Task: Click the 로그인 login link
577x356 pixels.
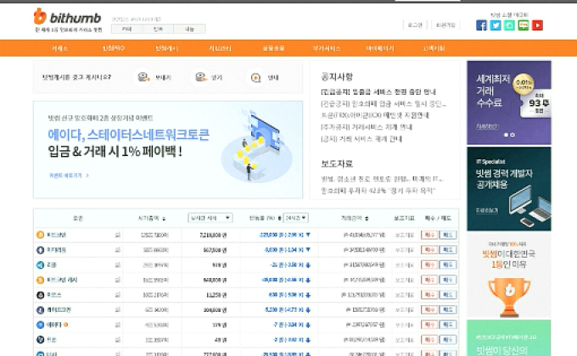Action: pos(415,25)
